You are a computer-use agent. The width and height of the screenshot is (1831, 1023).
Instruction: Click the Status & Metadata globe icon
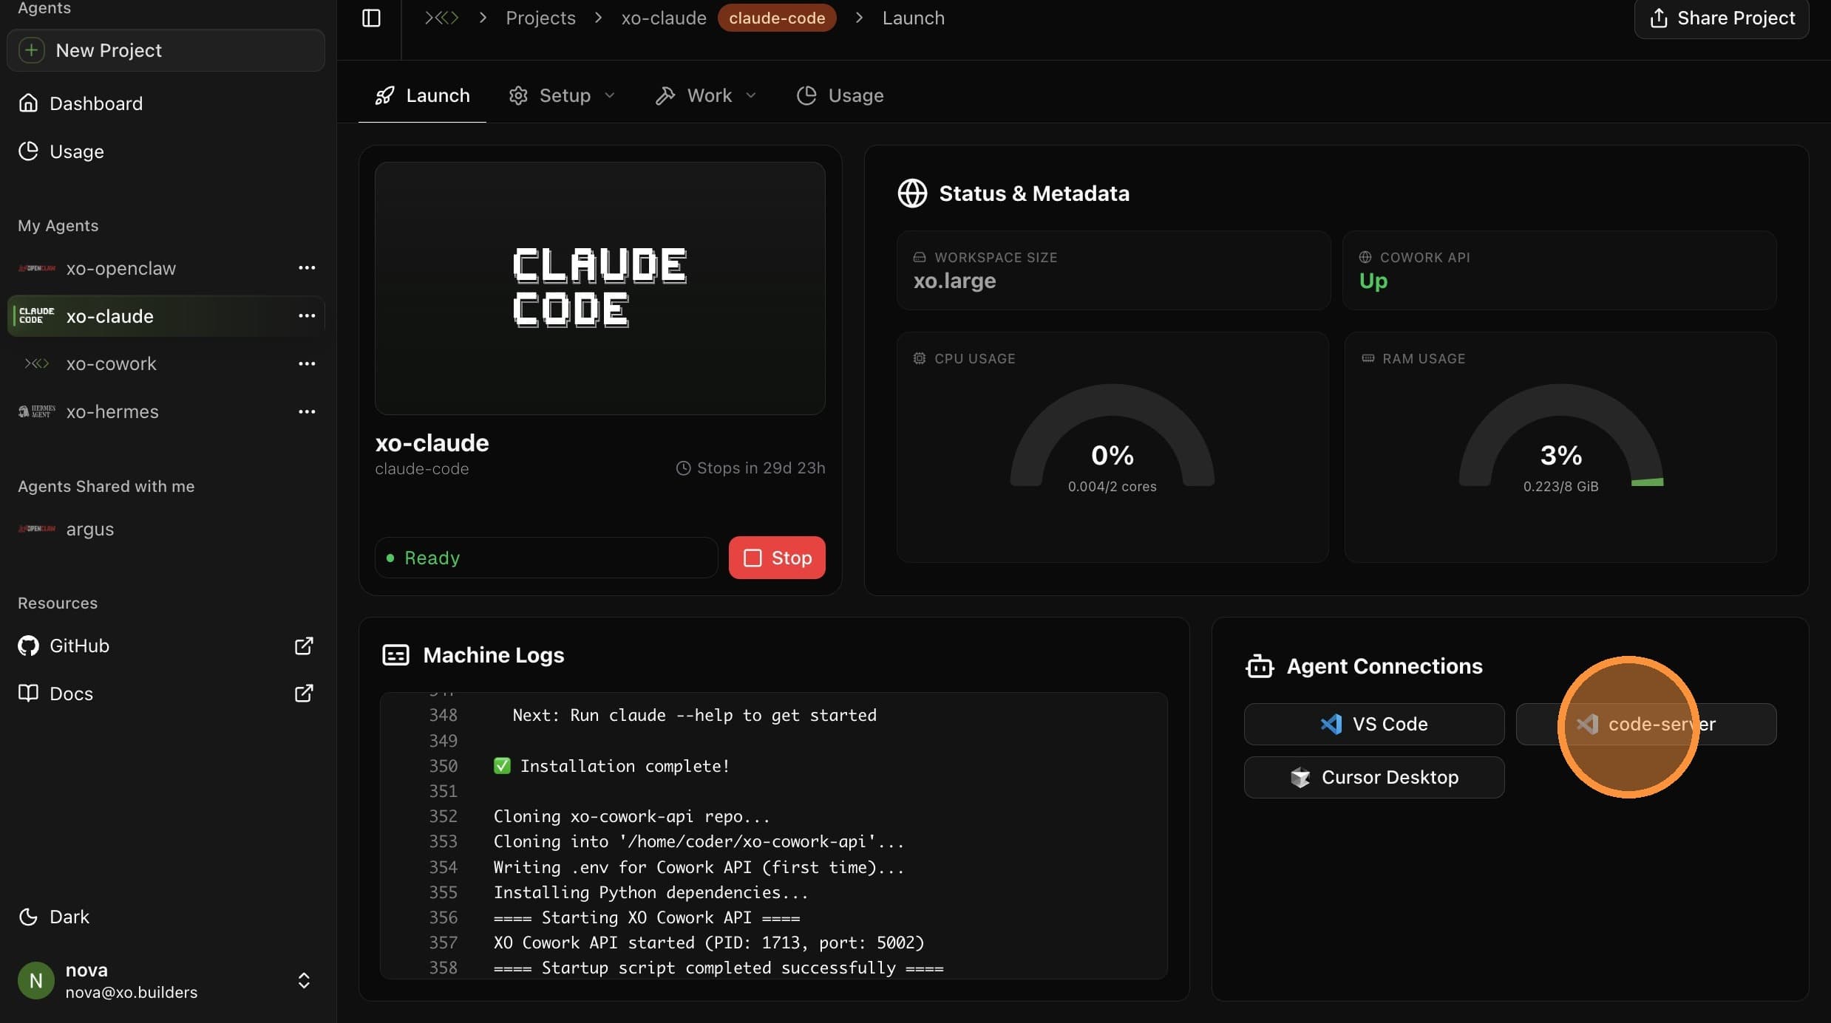(912, 194)
